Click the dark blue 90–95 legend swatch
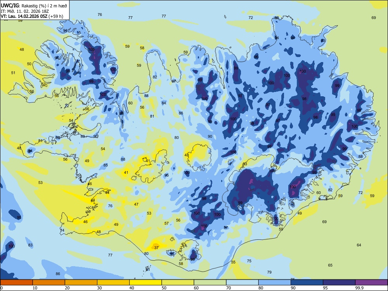The width and height of the screenshot is (388, 291). (307, 282)
